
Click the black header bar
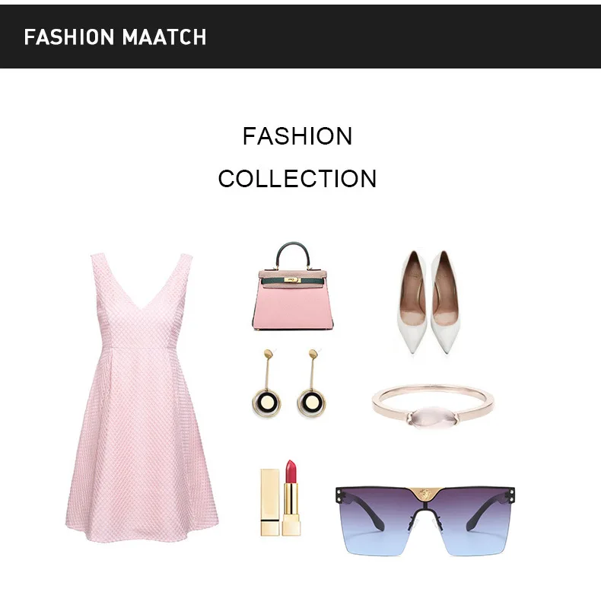tap(300, 37)
